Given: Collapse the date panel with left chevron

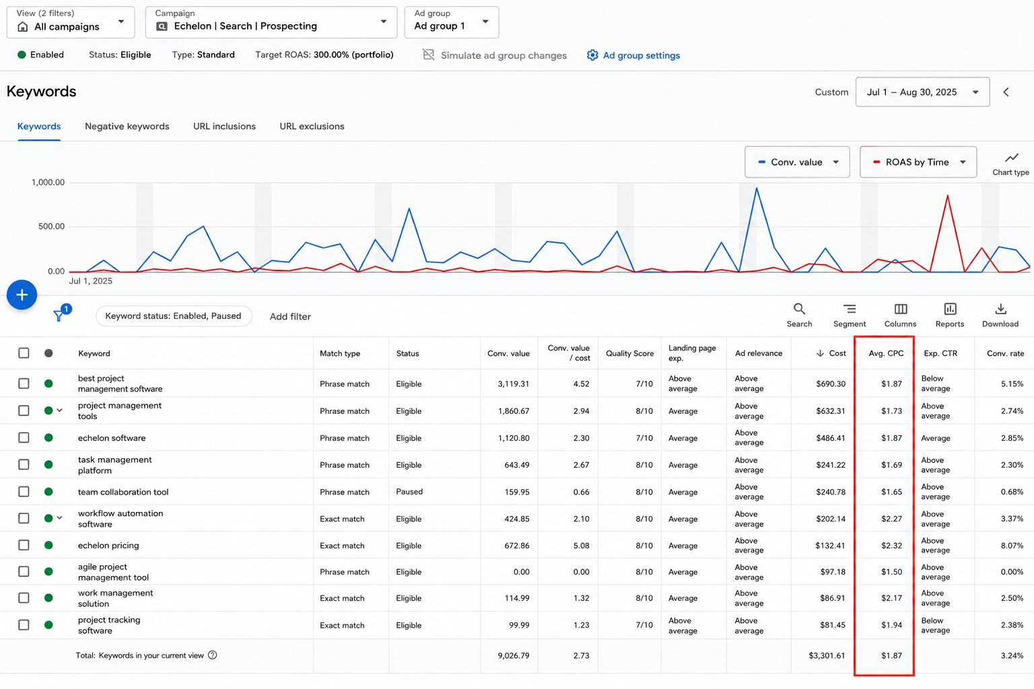Looking at the screenshot, I should coord(1006,92).
